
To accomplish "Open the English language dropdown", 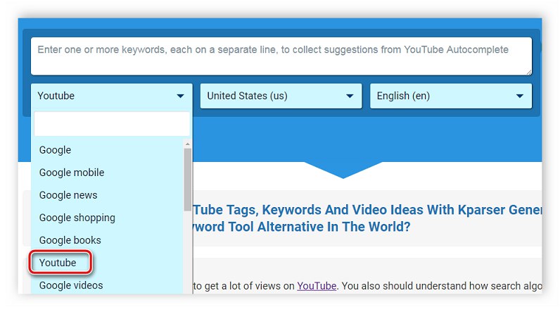I will coord(451,96).
